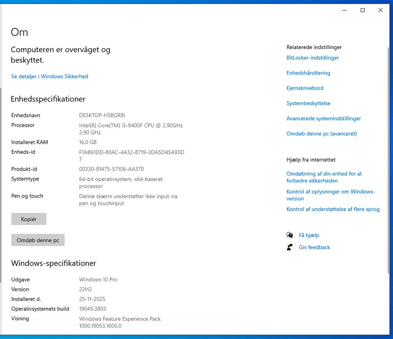Click the right-side vertical scrollbar
The height and width of the screenshot is (339, 393).
(389, 160)
